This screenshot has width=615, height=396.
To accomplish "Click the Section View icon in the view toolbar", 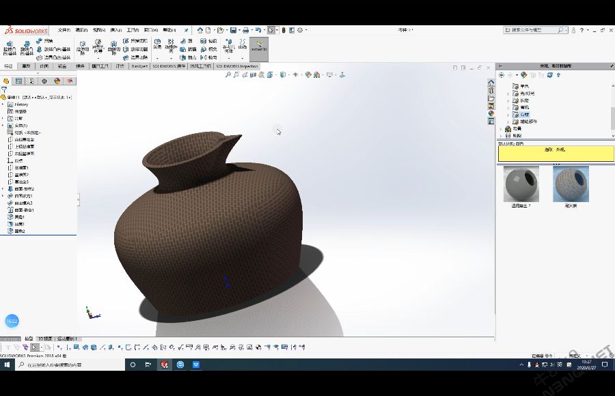I will [x=253, y=75].
